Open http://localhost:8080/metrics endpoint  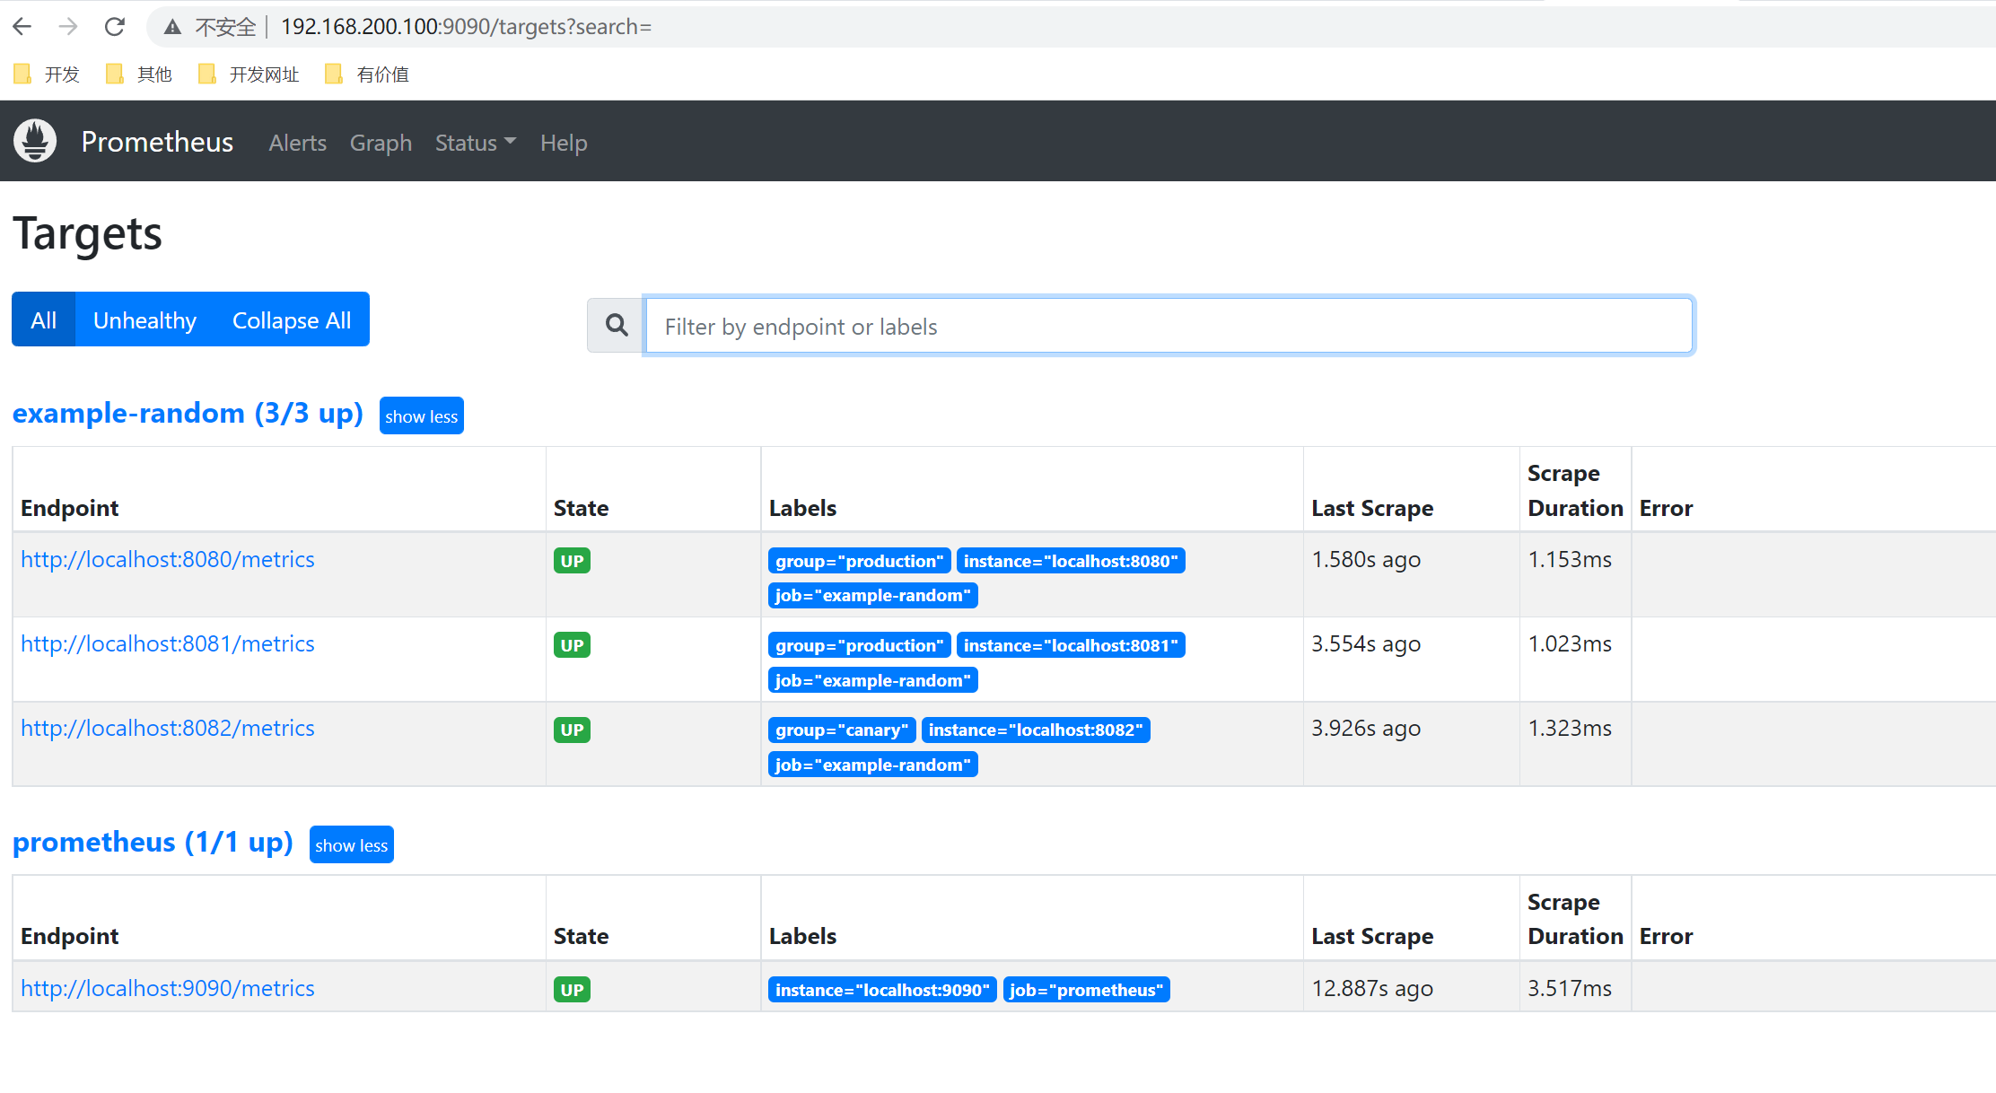pyautogui.click(x=168, y=559)
